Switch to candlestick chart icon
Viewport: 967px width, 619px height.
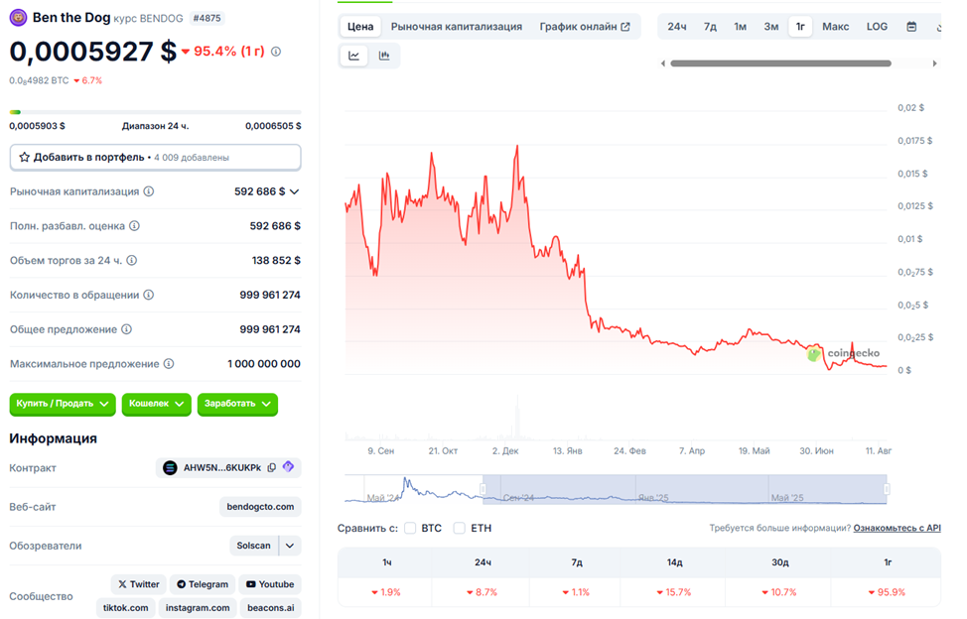click(384, 56)
